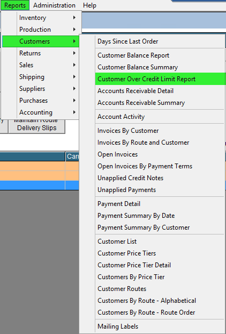
Task: Click Maintain Route Delivery Slips button
Action: coord(36,127)
